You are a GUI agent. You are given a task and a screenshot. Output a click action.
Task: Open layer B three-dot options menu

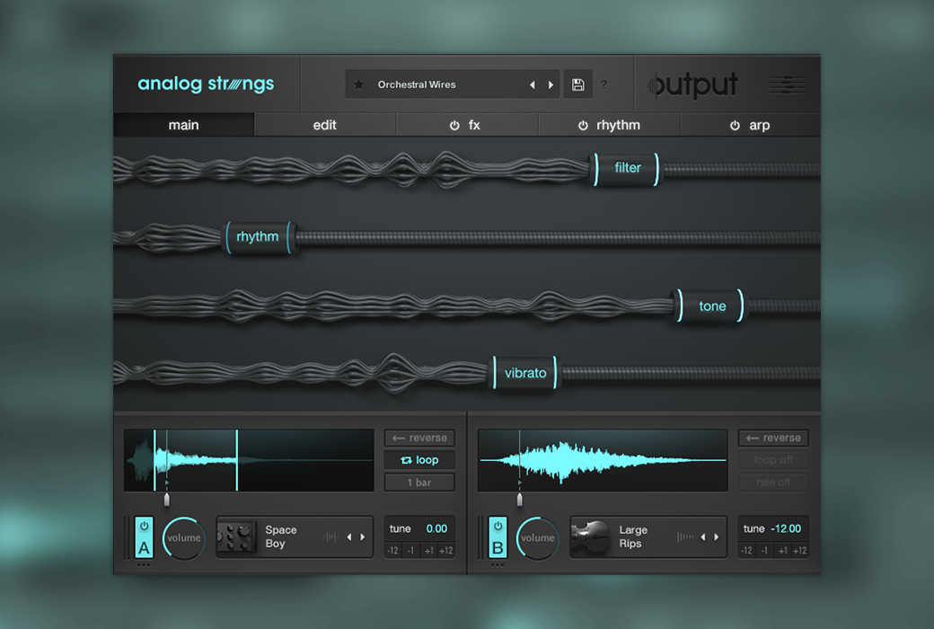pyautogui.click(x=498, y=564)
